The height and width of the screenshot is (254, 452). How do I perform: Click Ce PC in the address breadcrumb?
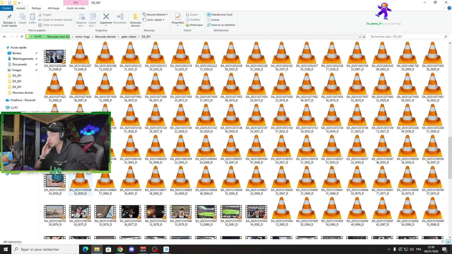38,37
